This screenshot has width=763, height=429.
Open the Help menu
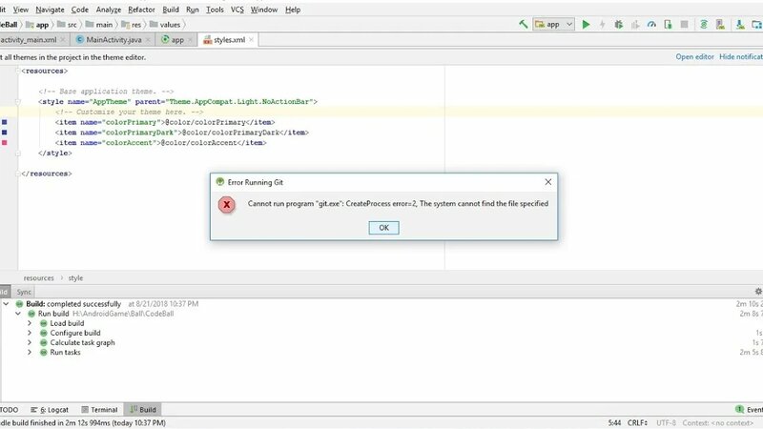tap(293, 10)
